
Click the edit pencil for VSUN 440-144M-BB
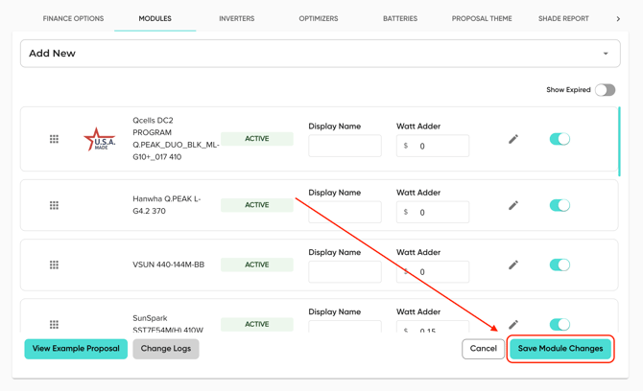pos(513,264)
